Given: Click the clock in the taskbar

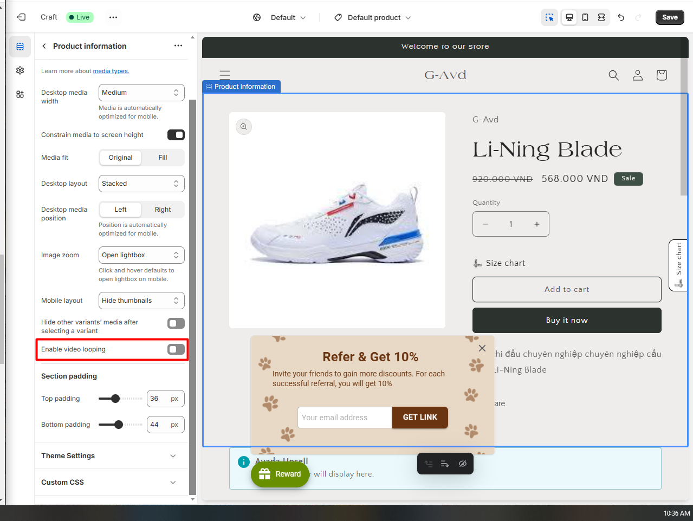Looking at the screenshot, I should pos(677,513).
